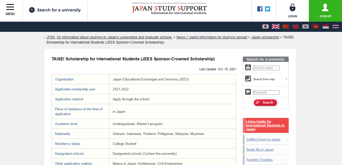Viewport: 342px width, 165px height.
Task: Click the arrow beside Begin life in Japan
Action: click(287, 150)
